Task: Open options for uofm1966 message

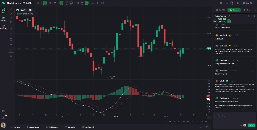Action: 253,71
